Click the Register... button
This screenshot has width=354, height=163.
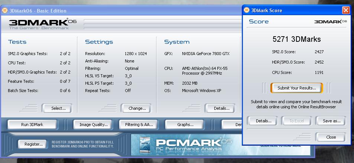point(33,144)
